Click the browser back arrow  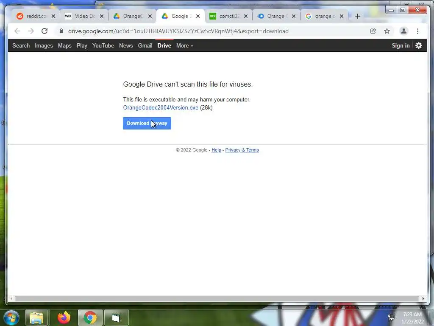pyautogui.click(x=17, y=31)
